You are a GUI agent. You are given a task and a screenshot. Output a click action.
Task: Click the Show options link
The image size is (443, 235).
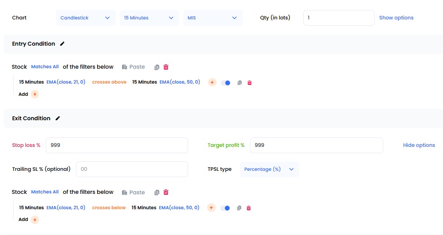396,18
